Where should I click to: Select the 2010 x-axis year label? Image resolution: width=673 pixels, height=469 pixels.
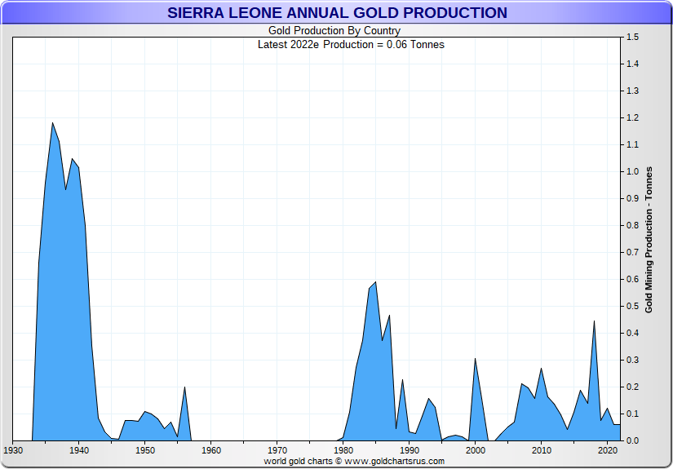[542, 449]
